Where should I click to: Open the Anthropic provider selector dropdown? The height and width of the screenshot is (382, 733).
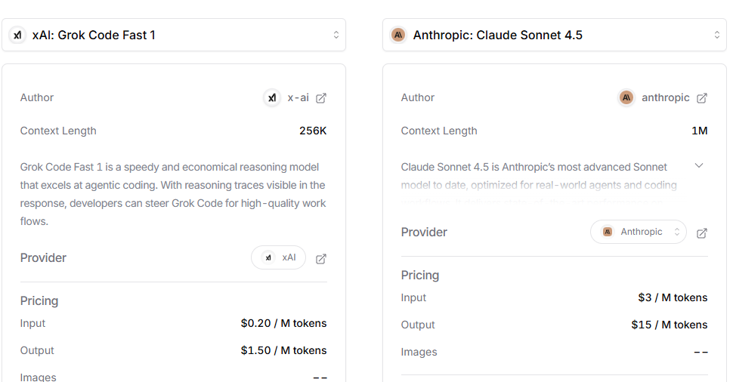(639, 233)
